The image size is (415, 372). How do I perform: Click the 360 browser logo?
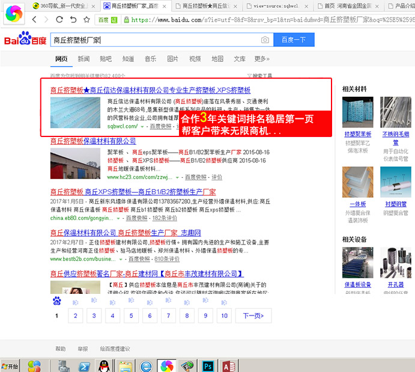[x=14, y=13]
